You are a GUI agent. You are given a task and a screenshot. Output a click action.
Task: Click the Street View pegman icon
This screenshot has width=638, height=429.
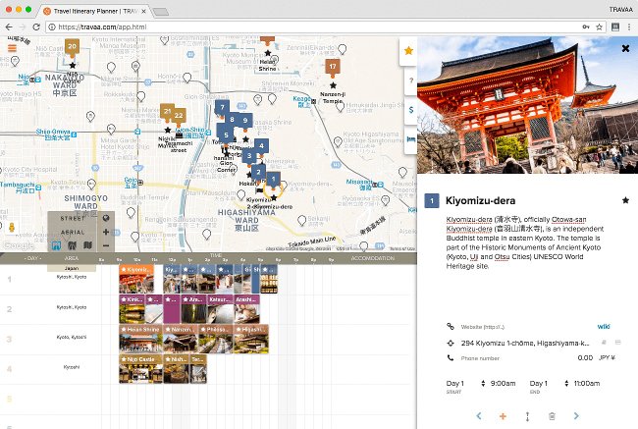12,228
